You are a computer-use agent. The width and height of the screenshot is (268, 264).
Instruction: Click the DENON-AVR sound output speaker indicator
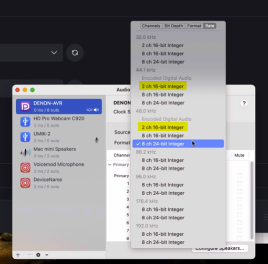point(96,110)
